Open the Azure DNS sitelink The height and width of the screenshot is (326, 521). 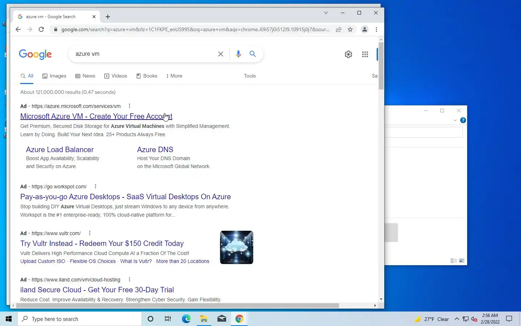tap(155, 150)
